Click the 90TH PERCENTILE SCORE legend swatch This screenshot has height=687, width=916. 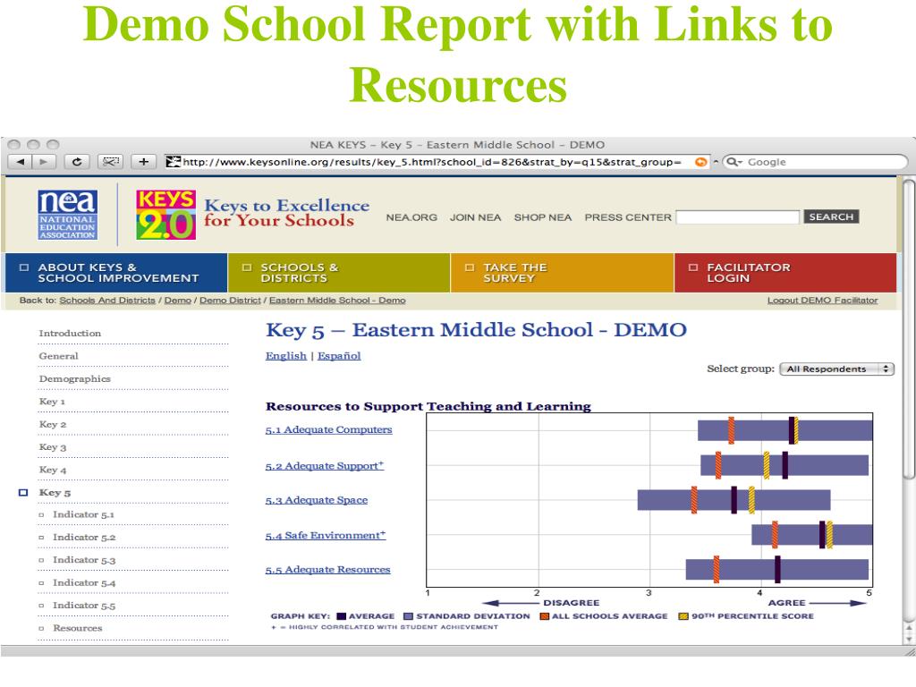pos(683,616)
